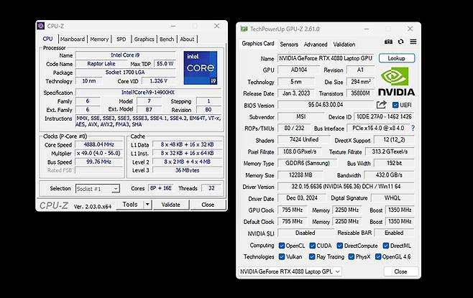Click the Bus Speed value 99.76 MHz
The width and height of the screenshot is (473, 298).
[x=99, y=162]
